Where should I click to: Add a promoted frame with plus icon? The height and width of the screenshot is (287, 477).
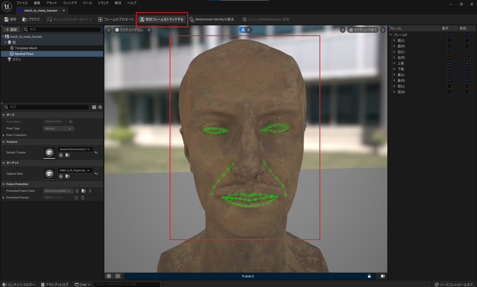coord(109,276)
